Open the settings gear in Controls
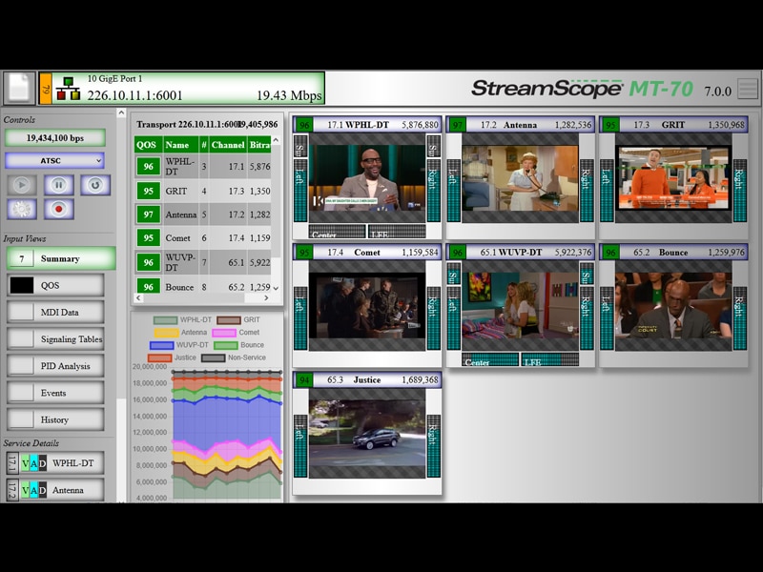 click(x=20, y=210)
